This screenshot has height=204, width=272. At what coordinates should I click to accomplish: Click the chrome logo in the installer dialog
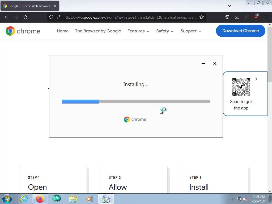pos(135,119)
